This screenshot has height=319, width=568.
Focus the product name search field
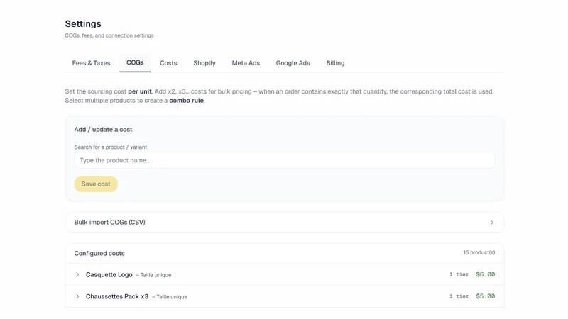tap(285, 160)
